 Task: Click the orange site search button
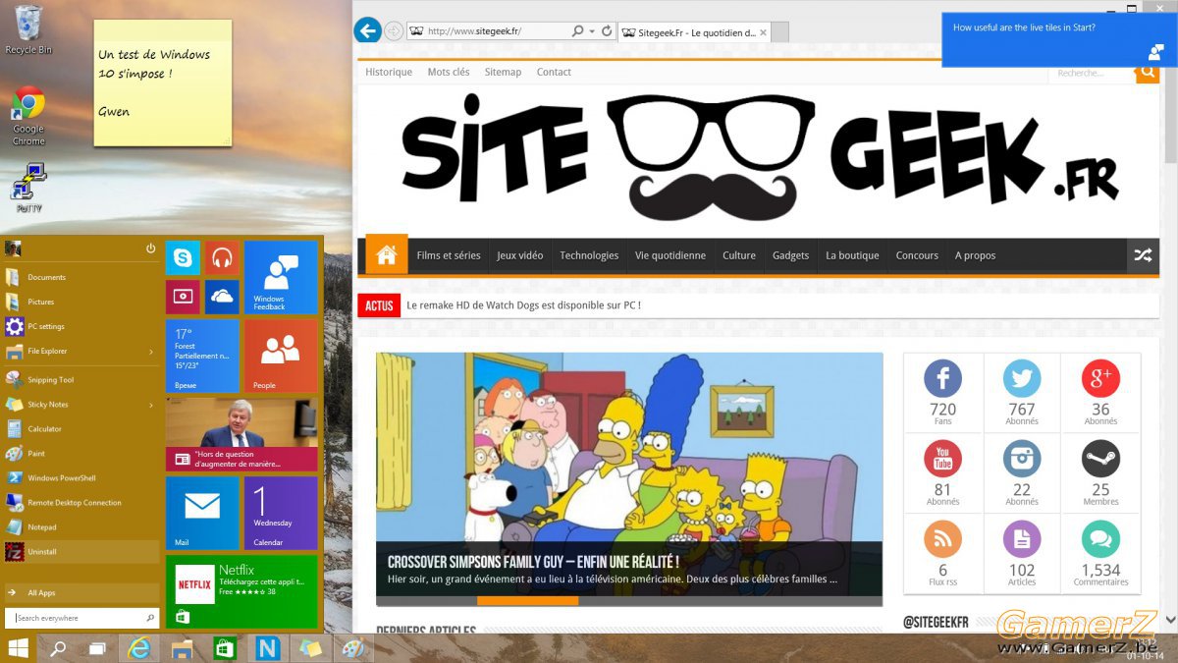point(1148,73)
